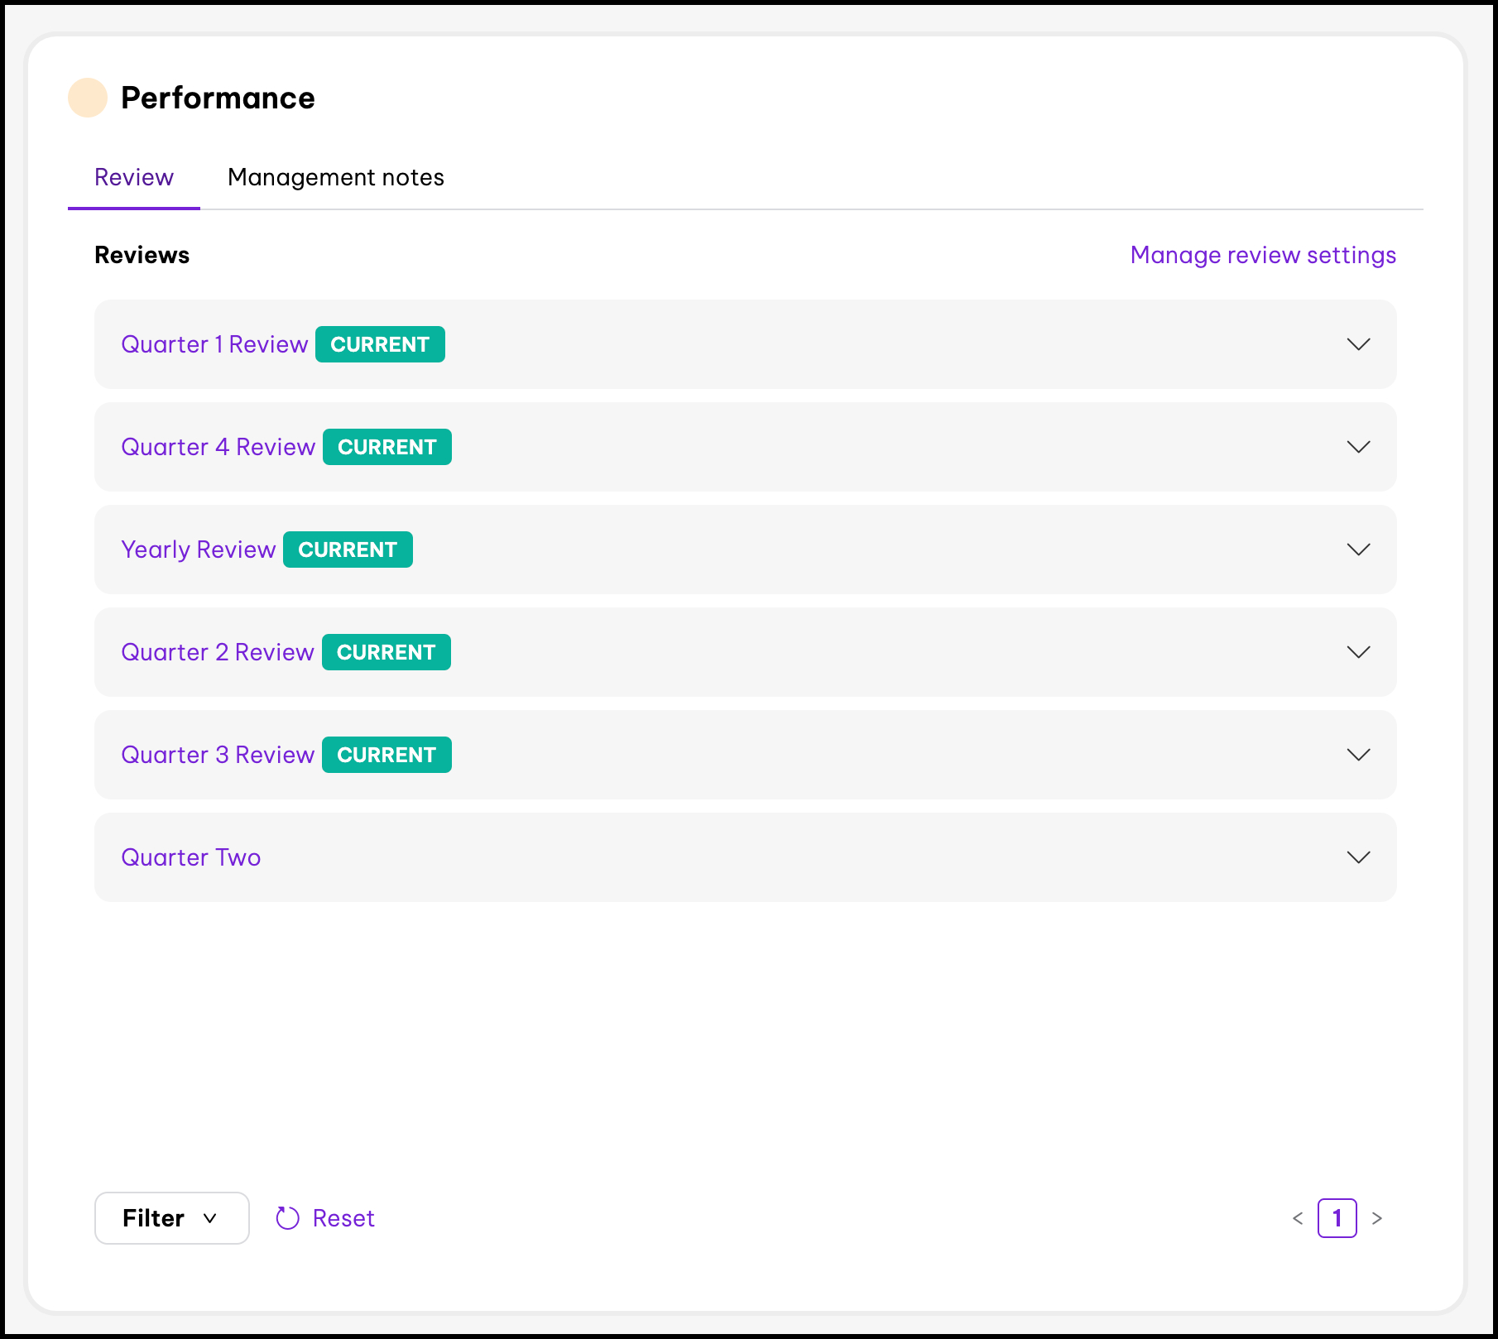Click the round avatar beside Performance
1498x1339 pixels.
click(88, 98)
